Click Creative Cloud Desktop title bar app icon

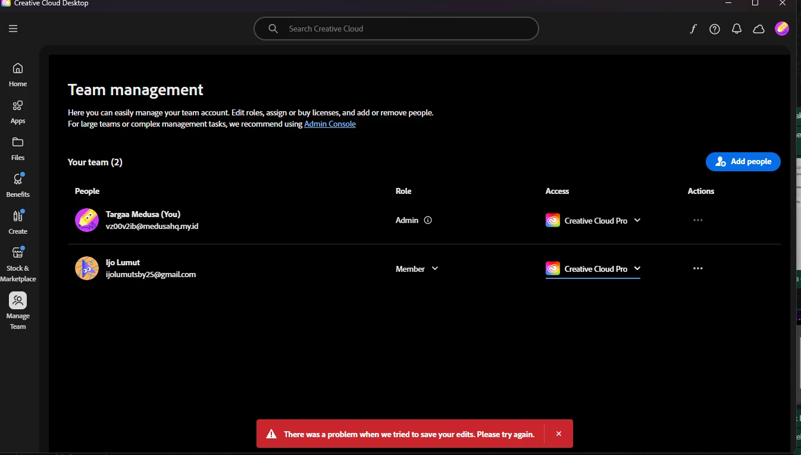tap(6, 3)
